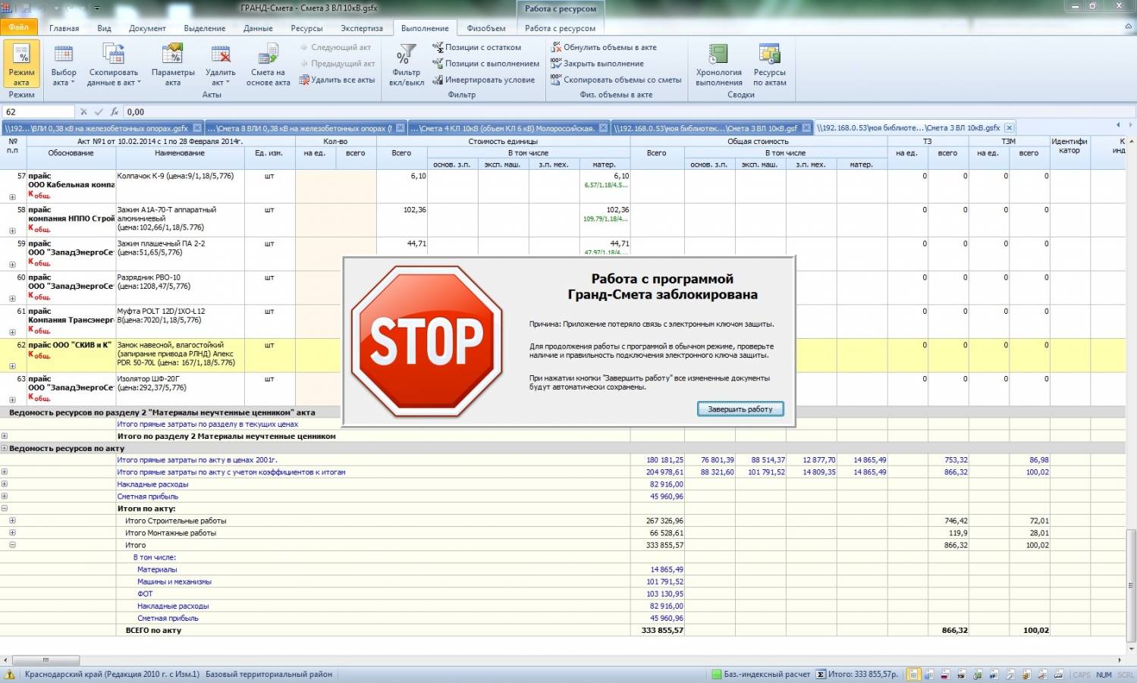Expand Итого по разделу 2 row
This screenshot has width=1137, height=683.
[x=5, y=436]
